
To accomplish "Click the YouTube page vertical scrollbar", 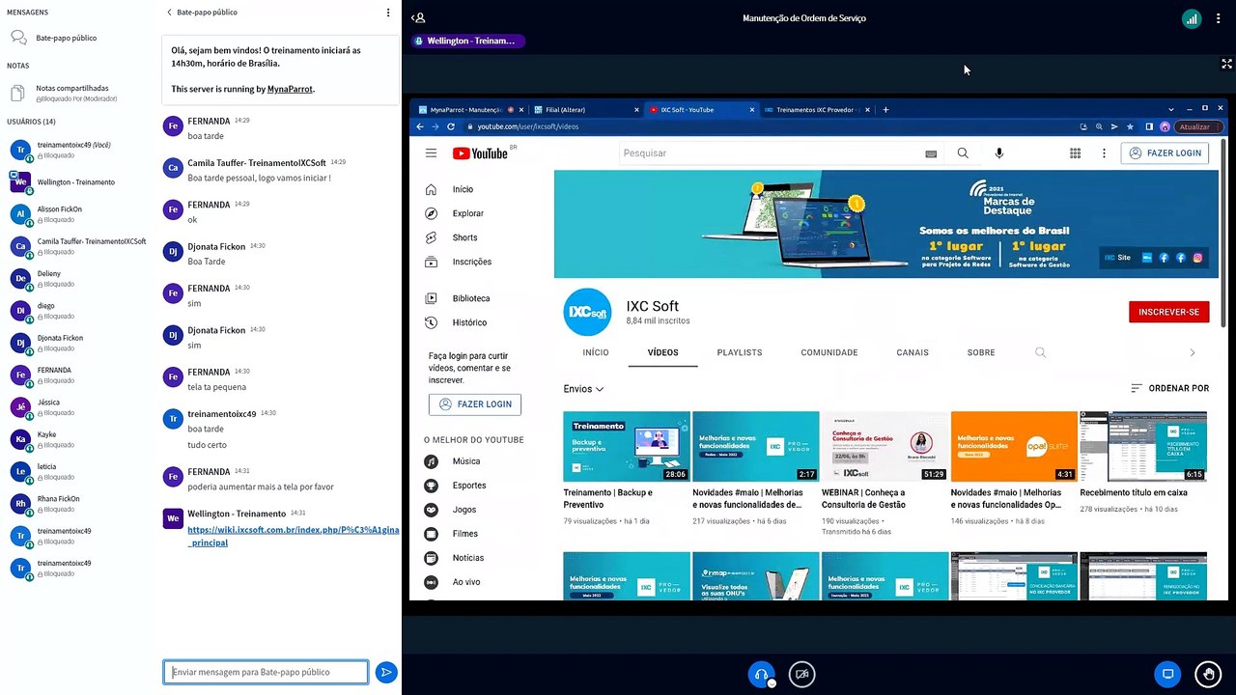I will click(x=1224, y=232).
